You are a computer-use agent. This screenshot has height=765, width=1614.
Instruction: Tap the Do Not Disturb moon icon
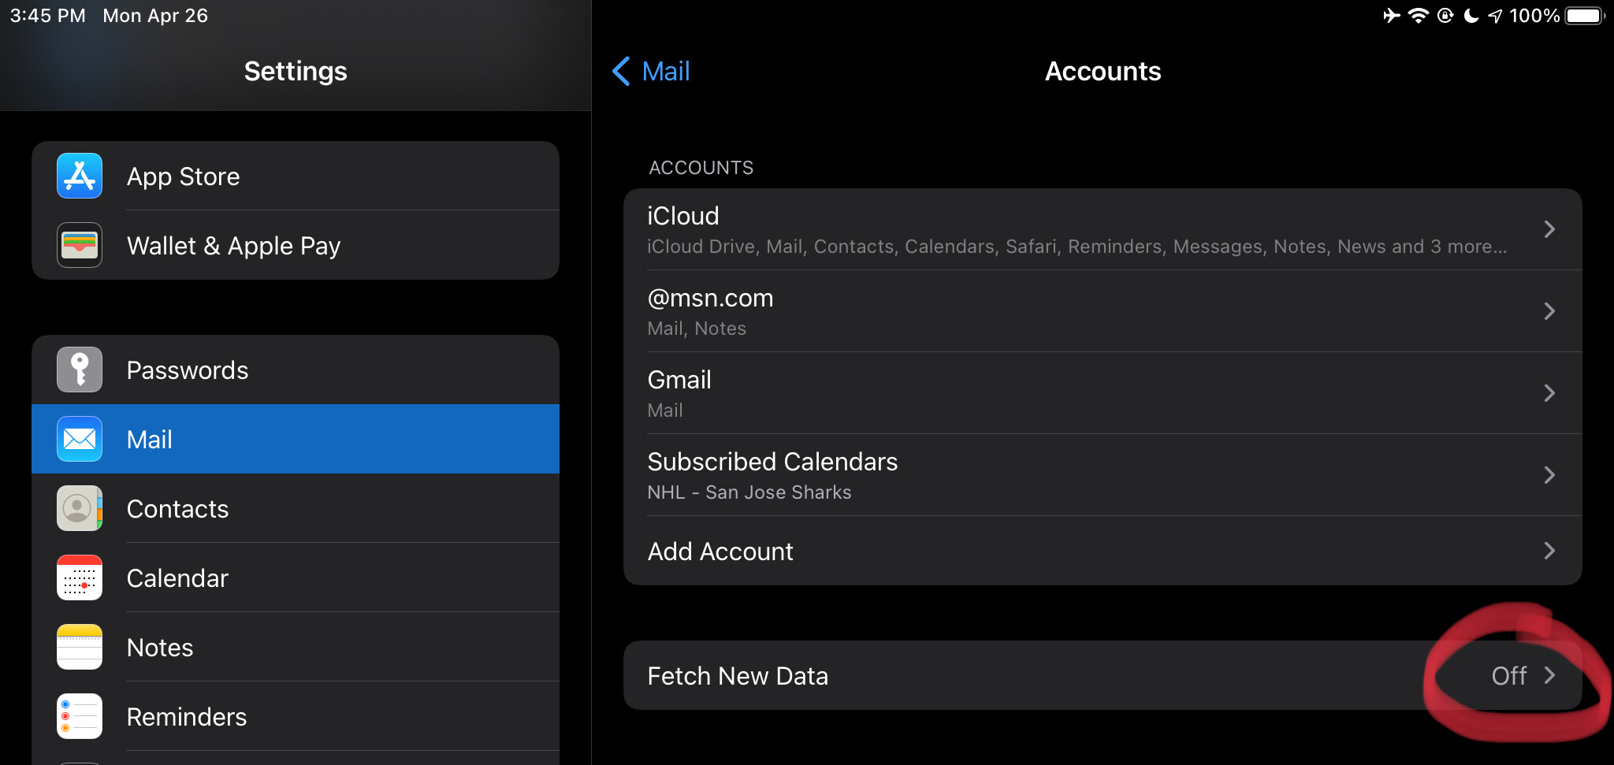click(1471, 16)
